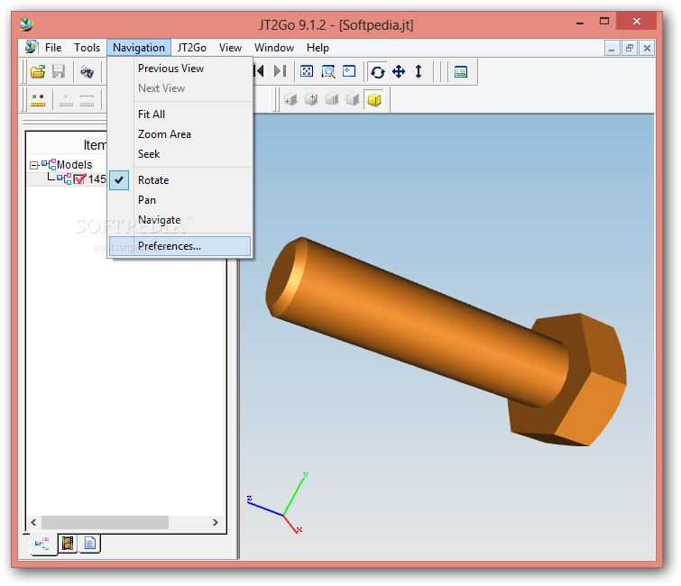Click the horizontal scrollbar thumb in tree panel
The image size is (681, 586).
coord(105,522)
